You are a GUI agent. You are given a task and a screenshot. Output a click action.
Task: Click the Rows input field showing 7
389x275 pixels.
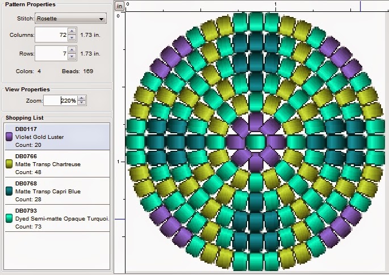[x=51, y=53]
